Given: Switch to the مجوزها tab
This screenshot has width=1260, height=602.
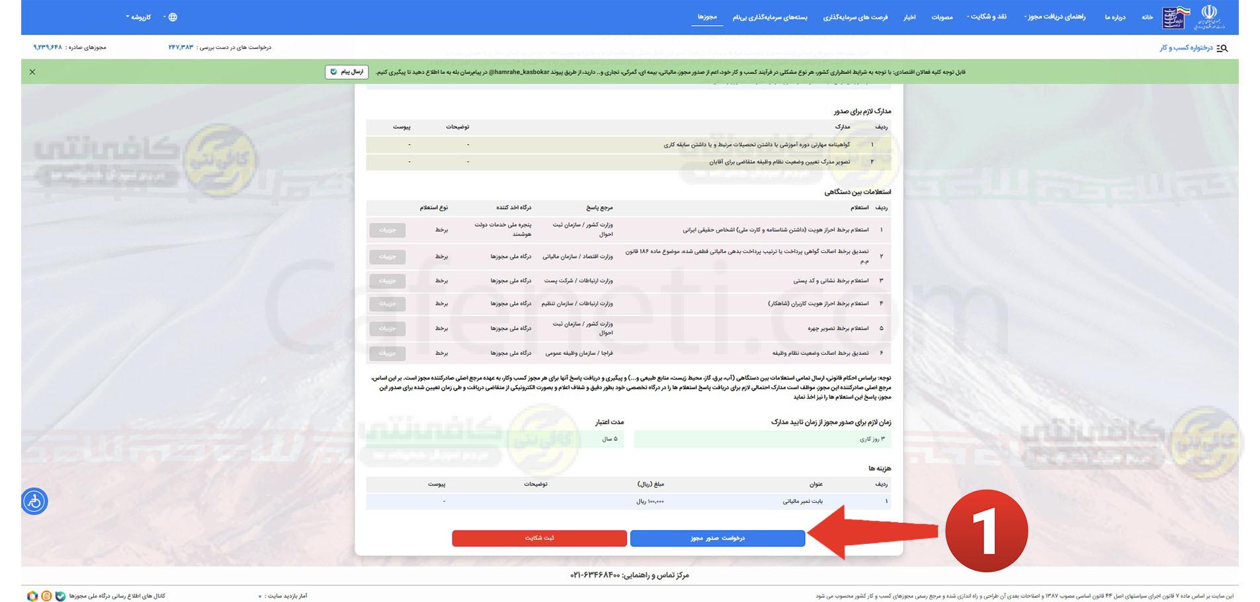Looking at the screenshot, I should [x=707, y=17].
